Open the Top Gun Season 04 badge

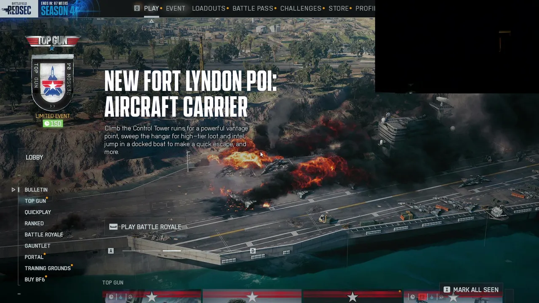pos(53,82)
